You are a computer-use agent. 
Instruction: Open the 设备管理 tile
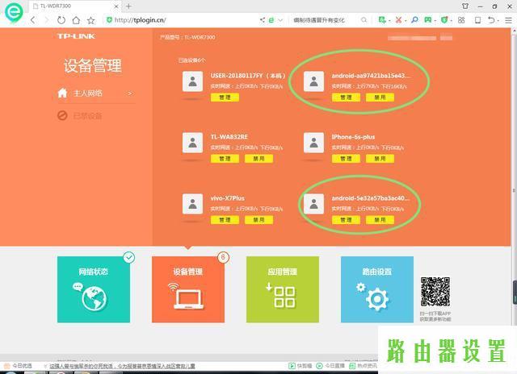(188, 289)
